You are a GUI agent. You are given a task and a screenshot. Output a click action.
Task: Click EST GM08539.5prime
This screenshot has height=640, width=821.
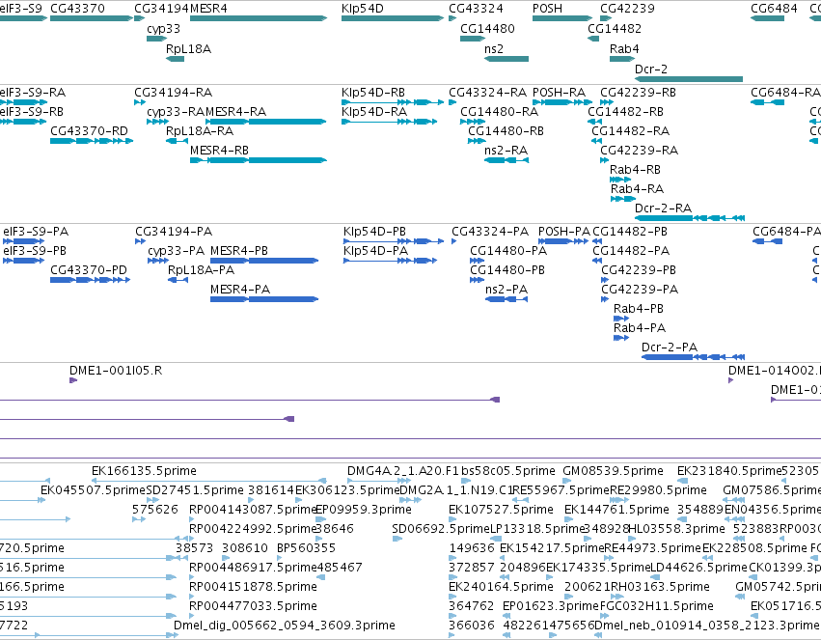pyautogui.click(x=568, y=481)
